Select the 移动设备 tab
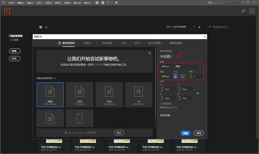Image resolution: width=259 pixels, height=154 pixels. tap(108, 43)
